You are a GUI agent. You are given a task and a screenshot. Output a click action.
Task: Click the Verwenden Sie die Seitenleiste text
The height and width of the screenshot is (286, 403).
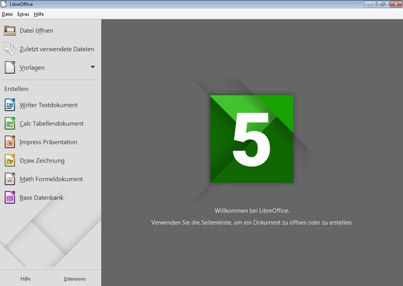252,222
